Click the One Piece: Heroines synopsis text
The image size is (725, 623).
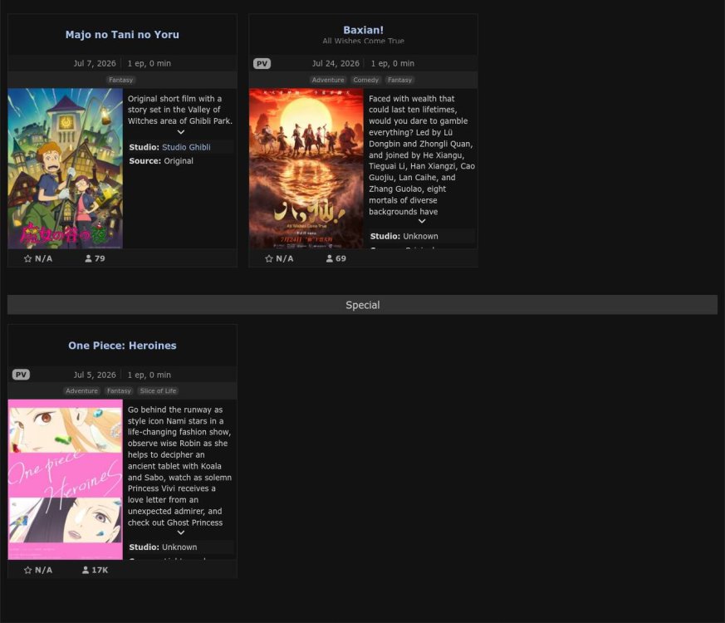click(180, 466)
